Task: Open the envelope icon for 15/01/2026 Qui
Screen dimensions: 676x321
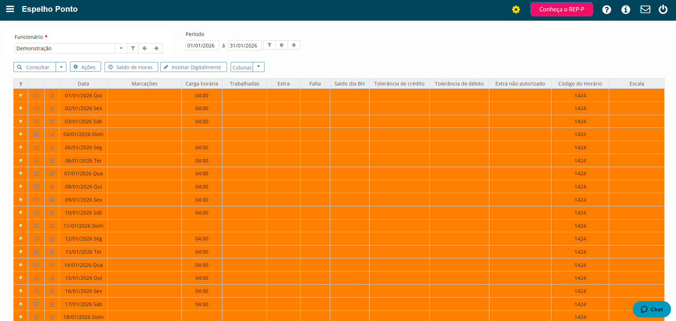Action: click(x=36, y=278)
